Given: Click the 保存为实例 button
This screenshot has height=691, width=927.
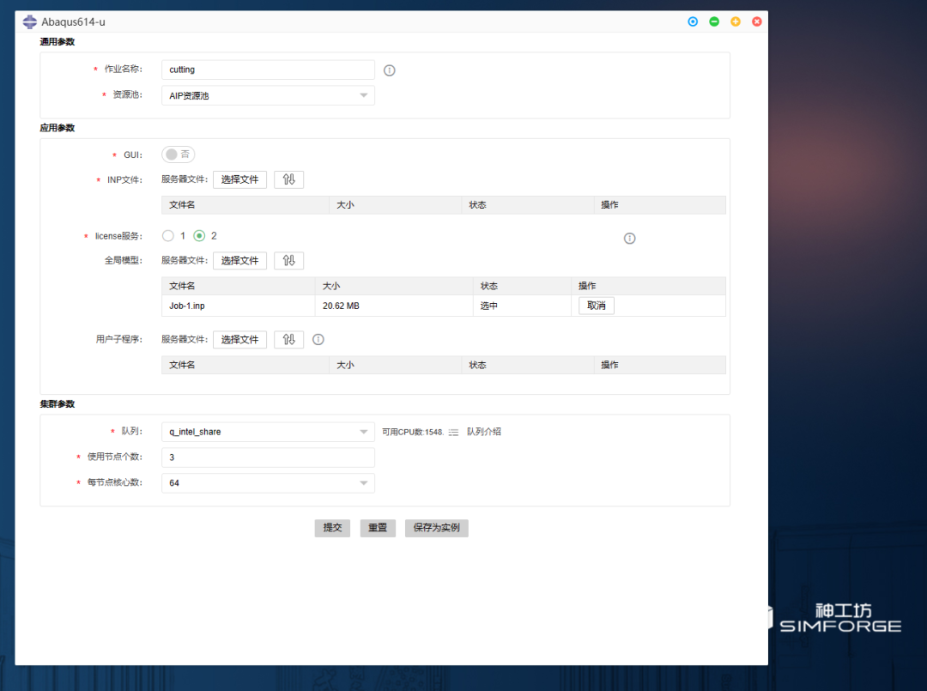Looking at the screenshot, I should point(436,528).
